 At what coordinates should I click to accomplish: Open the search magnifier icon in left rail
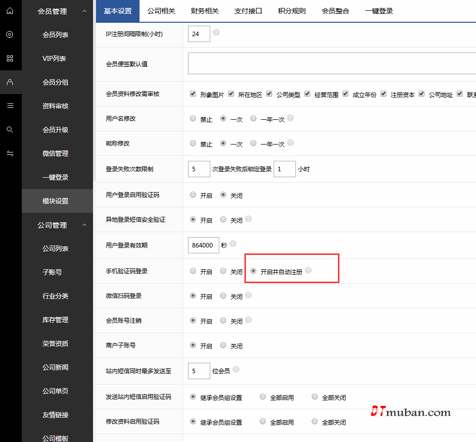point(10,130)
